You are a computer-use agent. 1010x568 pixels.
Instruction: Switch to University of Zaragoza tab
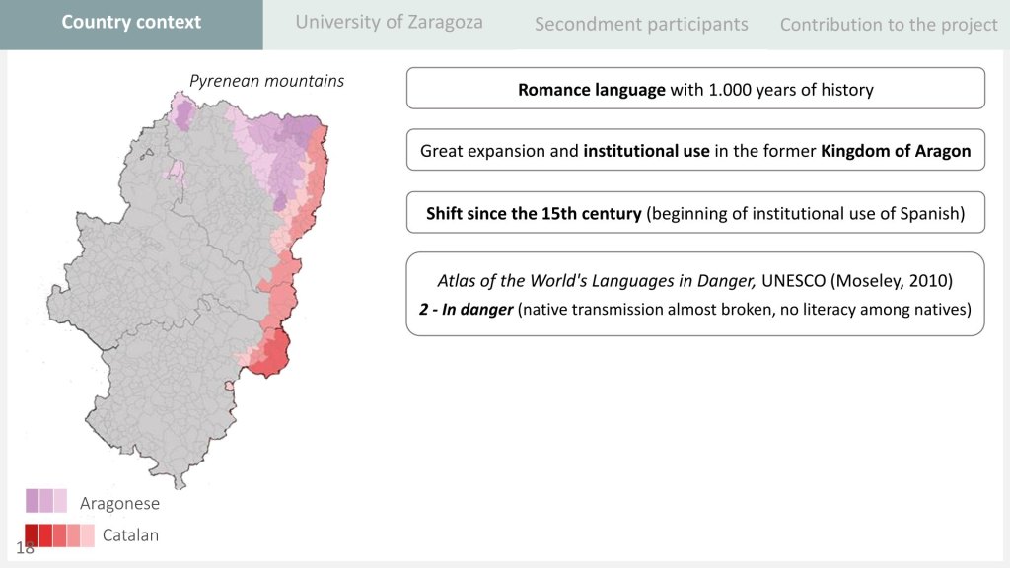pyautogui.click(x=389, y=22)
